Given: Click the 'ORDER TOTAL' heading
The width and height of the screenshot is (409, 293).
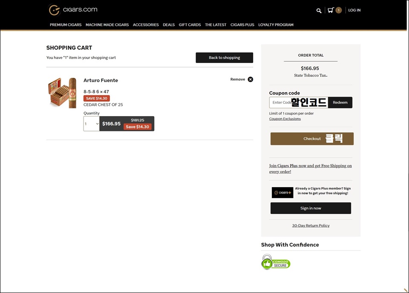Looking at the screenshot, I should 311,55.
